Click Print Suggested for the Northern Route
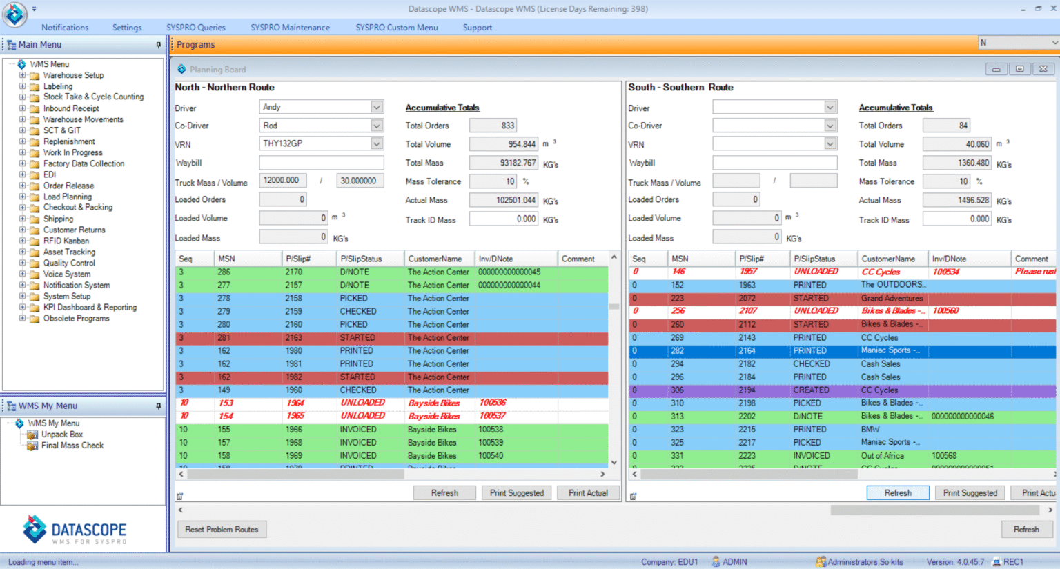1060x569 pixels. coord(516,492)
